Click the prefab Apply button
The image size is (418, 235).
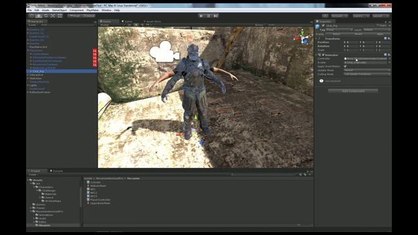[x=380, y=34]
